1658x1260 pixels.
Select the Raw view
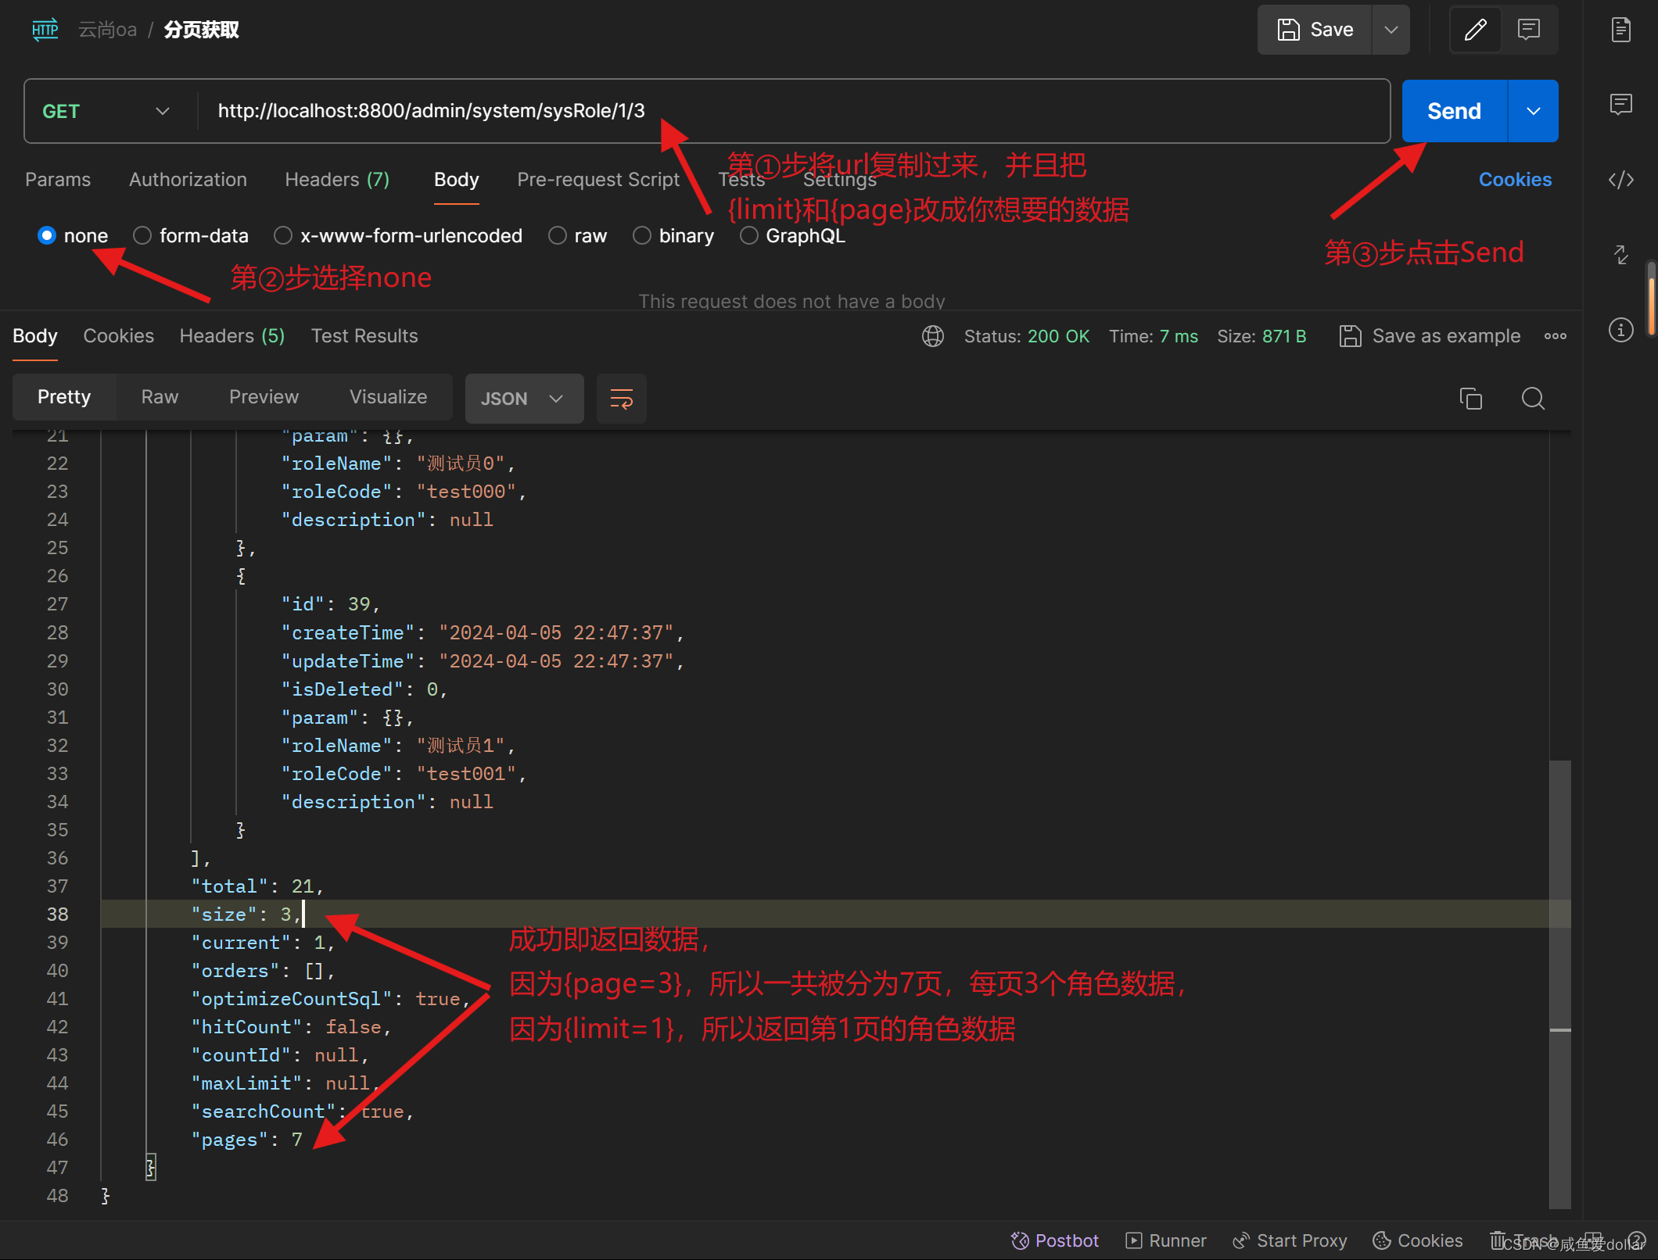[160, 397]
